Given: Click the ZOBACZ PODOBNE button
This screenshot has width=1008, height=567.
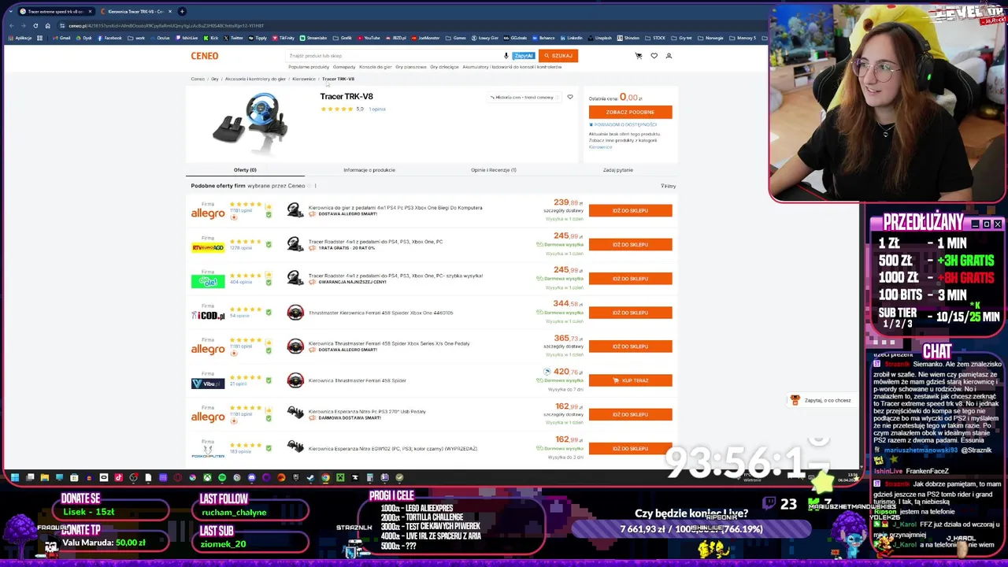Looking at the screenshot, I should click(630, 112).
